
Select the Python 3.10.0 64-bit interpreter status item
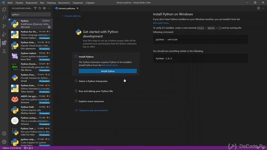point(12,148)
